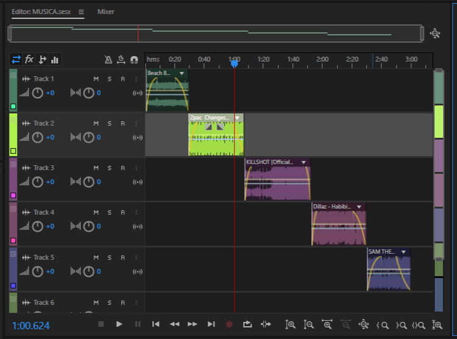Solo Track 3 using S button

point(110,168)
